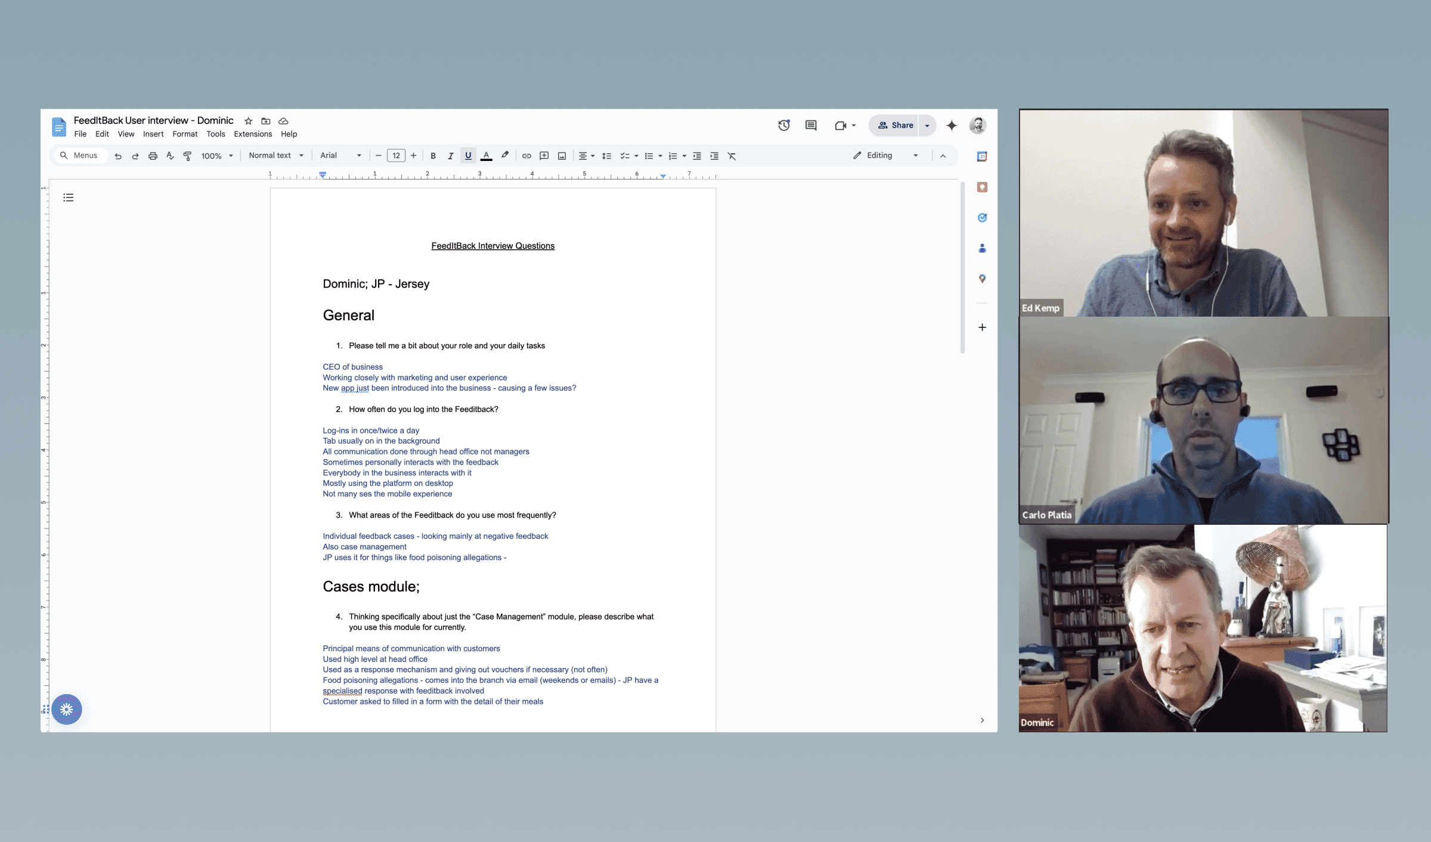This screenshot has height=842, width=1431.
Task: Open the zoom level dropdown
Action: click(217, 156)
